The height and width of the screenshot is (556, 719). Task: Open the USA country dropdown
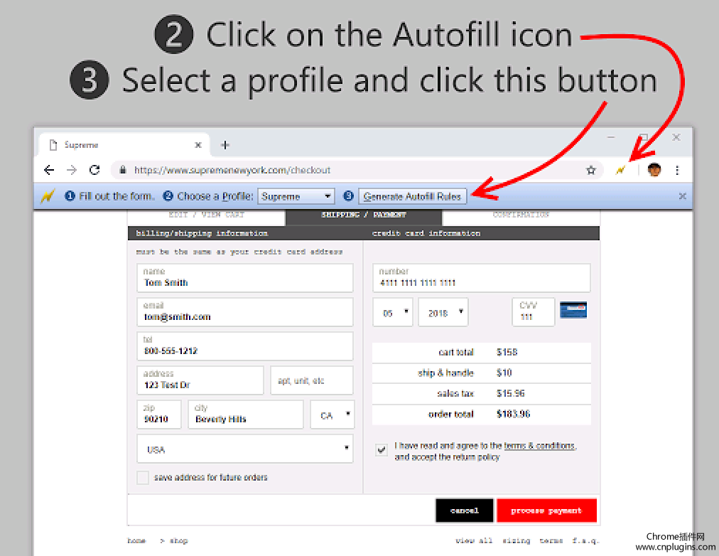tap(245, 449)
